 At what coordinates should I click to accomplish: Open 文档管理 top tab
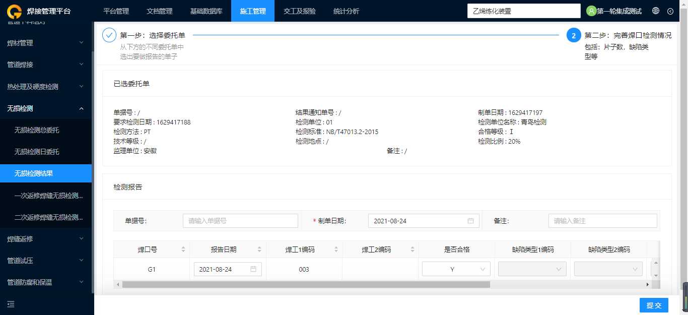coord(159,11)
